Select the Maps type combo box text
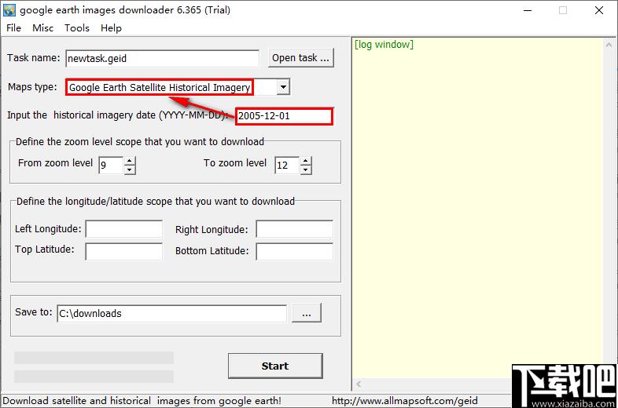618x408 pixels. (160, 87)
